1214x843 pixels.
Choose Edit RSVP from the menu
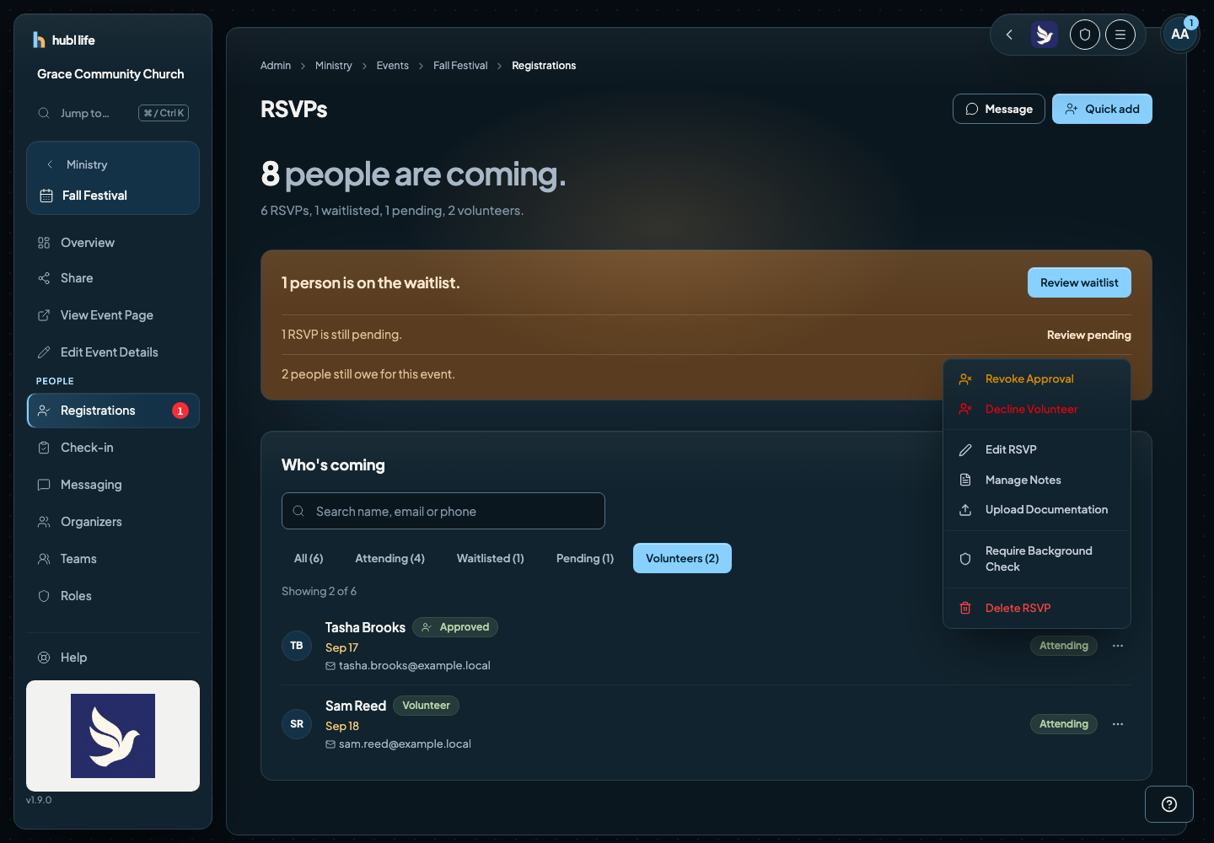pos(1037,450)
